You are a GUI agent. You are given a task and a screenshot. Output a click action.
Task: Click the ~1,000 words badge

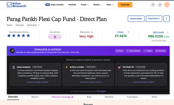(140, 67)
